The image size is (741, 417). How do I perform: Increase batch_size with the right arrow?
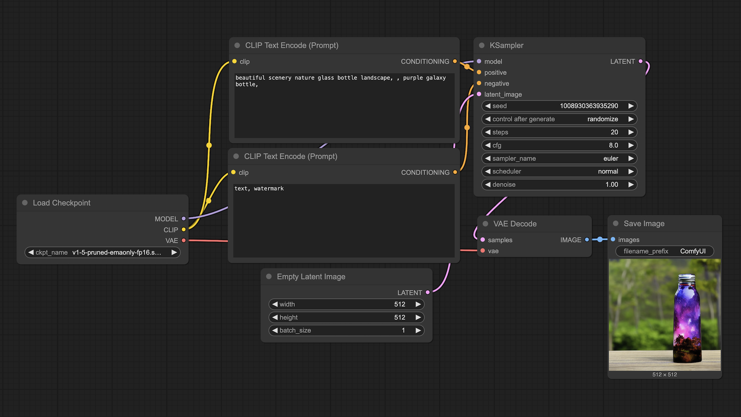tap(418, 331)
